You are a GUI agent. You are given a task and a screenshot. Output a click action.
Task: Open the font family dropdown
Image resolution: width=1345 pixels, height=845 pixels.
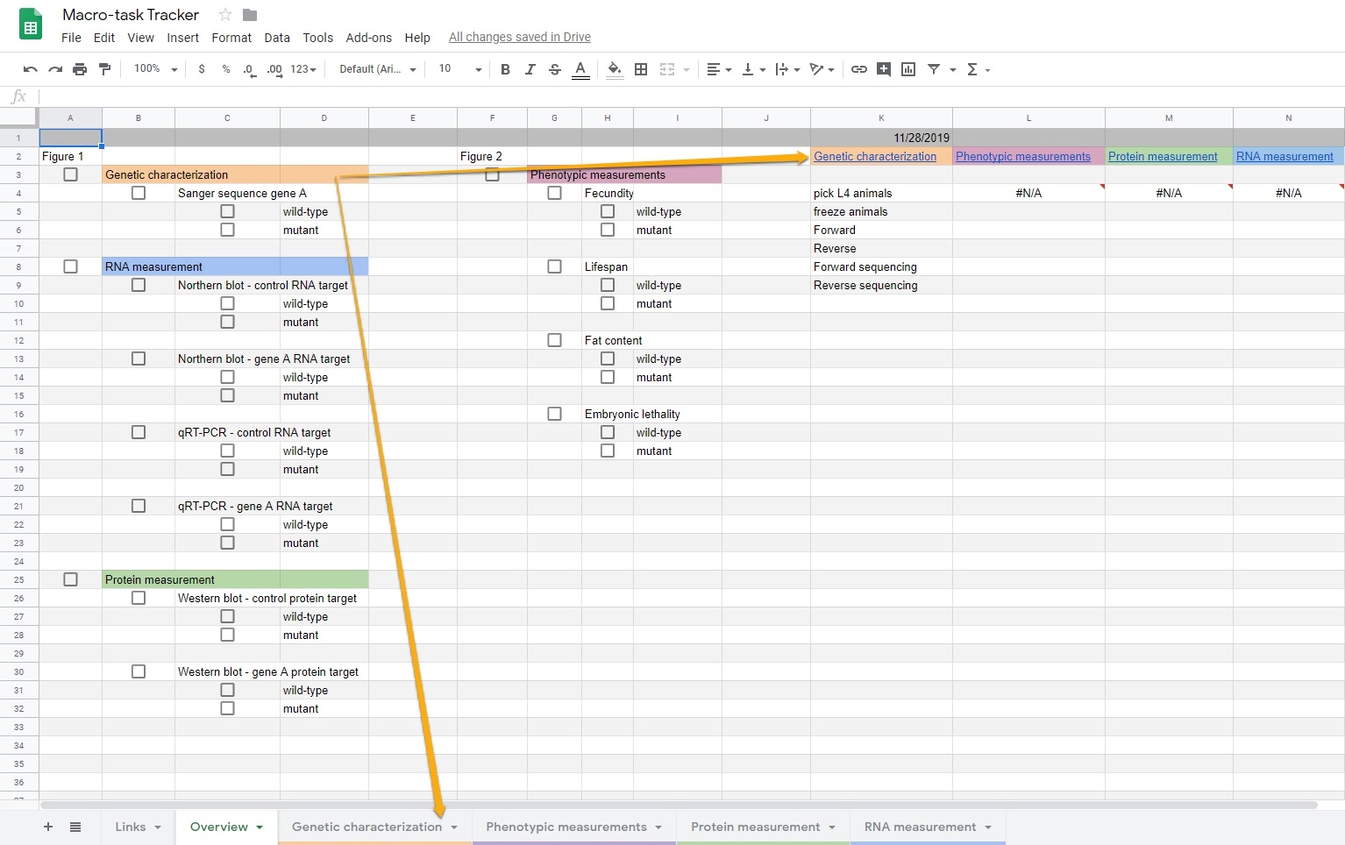378,69
